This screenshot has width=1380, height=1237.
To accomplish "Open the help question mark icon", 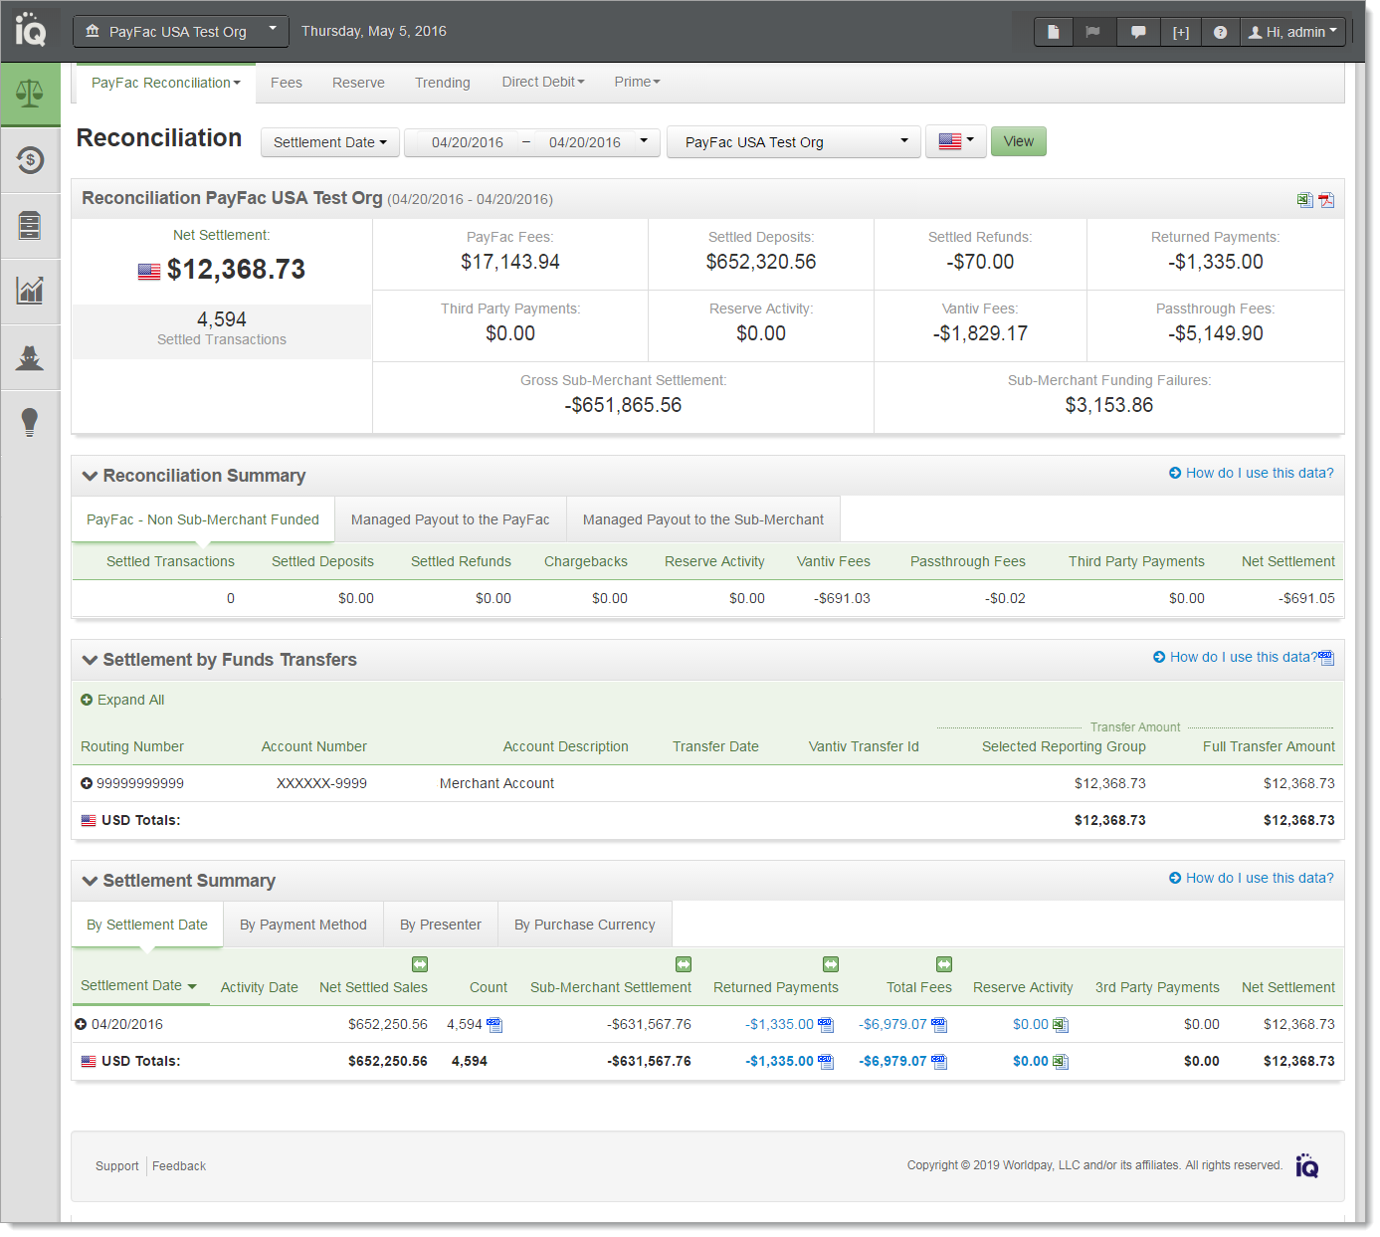I will (x=1221, y=32).
